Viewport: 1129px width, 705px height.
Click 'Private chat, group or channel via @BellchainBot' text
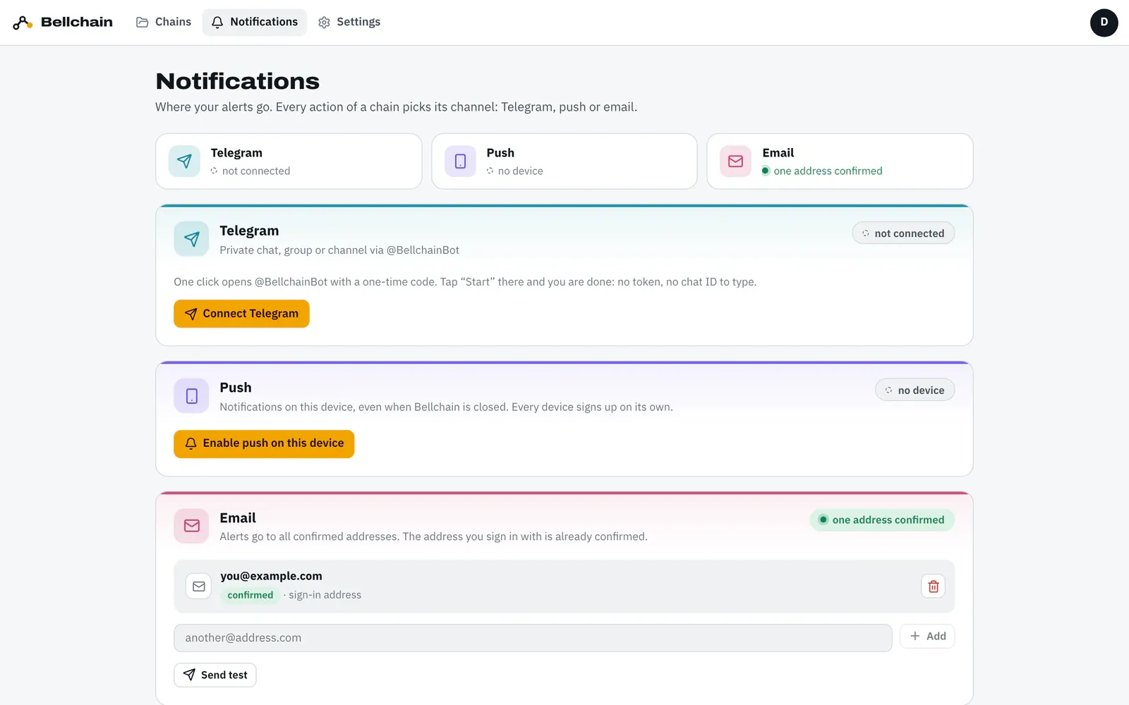[x=339, y=250]
